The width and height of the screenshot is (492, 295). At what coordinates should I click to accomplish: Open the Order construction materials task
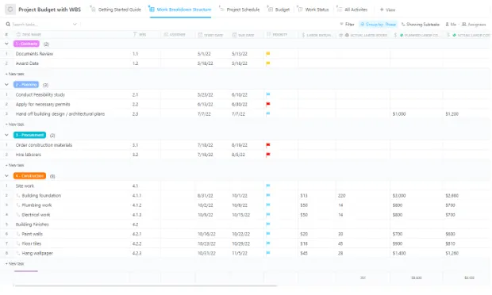44,145
